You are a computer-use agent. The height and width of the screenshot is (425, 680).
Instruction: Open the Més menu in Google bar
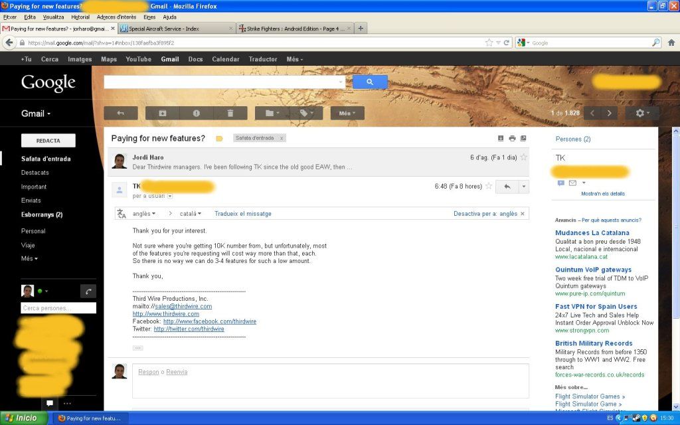tap(294, 59)
